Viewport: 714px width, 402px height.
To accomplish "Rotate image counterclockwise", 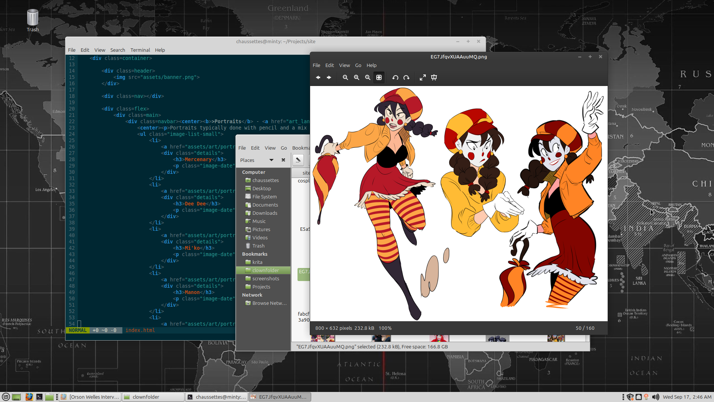I will click(x=395, y=77).
